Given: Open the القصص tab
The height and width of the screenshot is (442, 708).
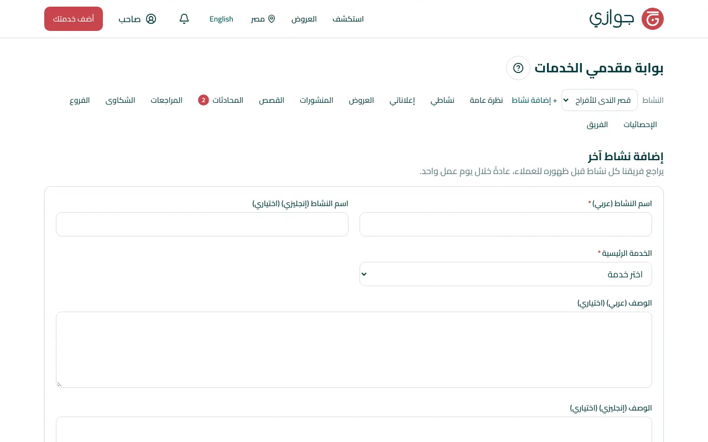Looking at the screenshot, I should (272, 100).
